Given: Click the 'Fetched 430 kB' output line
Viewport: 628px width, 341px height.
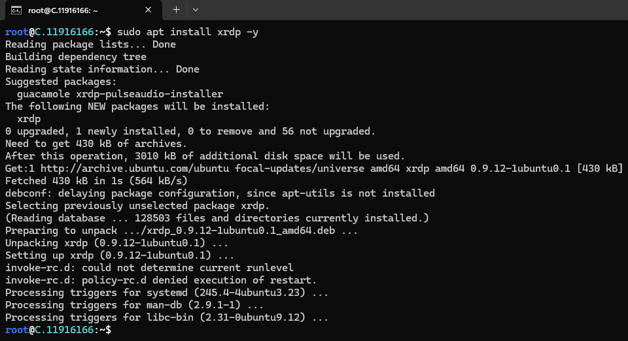Looking at the screenshot, I should (x=96, y=181).
